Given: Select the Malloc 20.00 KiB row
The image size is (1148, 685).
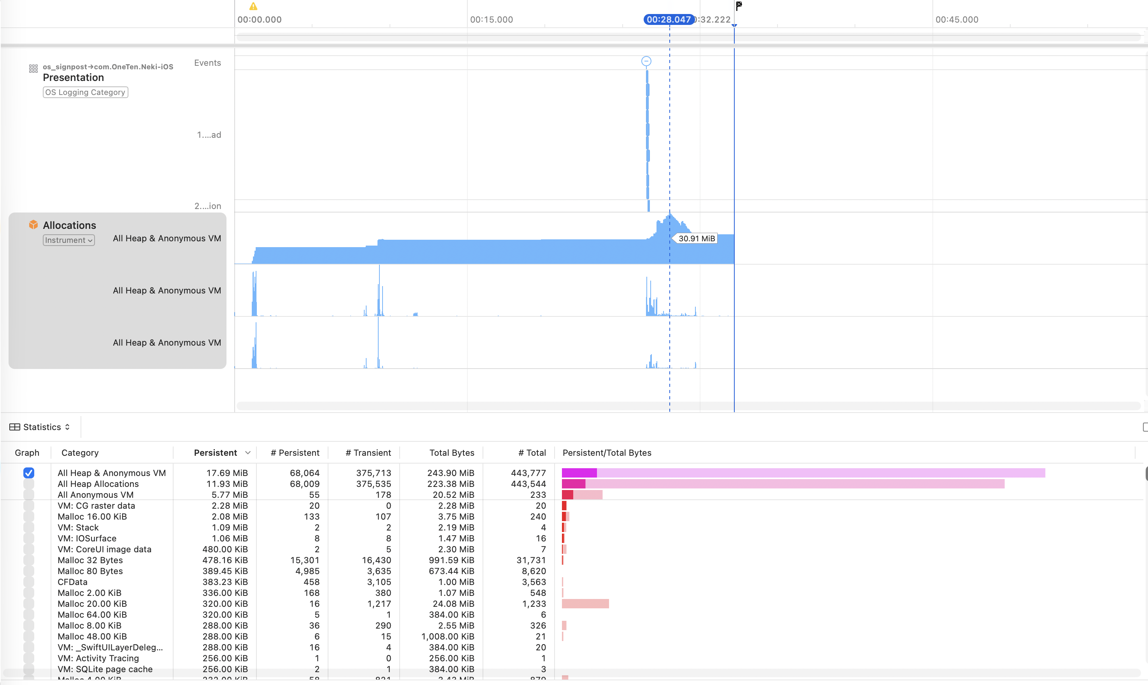Looking at the screenshot, I should [92, 604].
